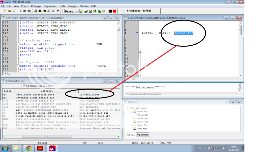Click the green Make project toolbar icon
The image size is (258, 152).
tap(99, 11)
